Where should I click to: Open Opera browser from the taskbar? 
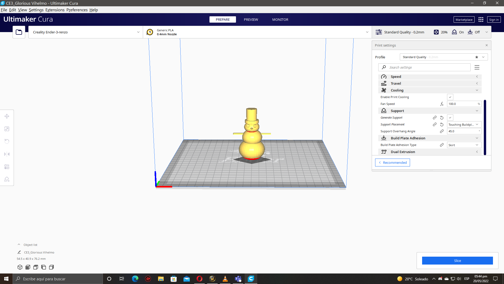[x=199, y=279]
